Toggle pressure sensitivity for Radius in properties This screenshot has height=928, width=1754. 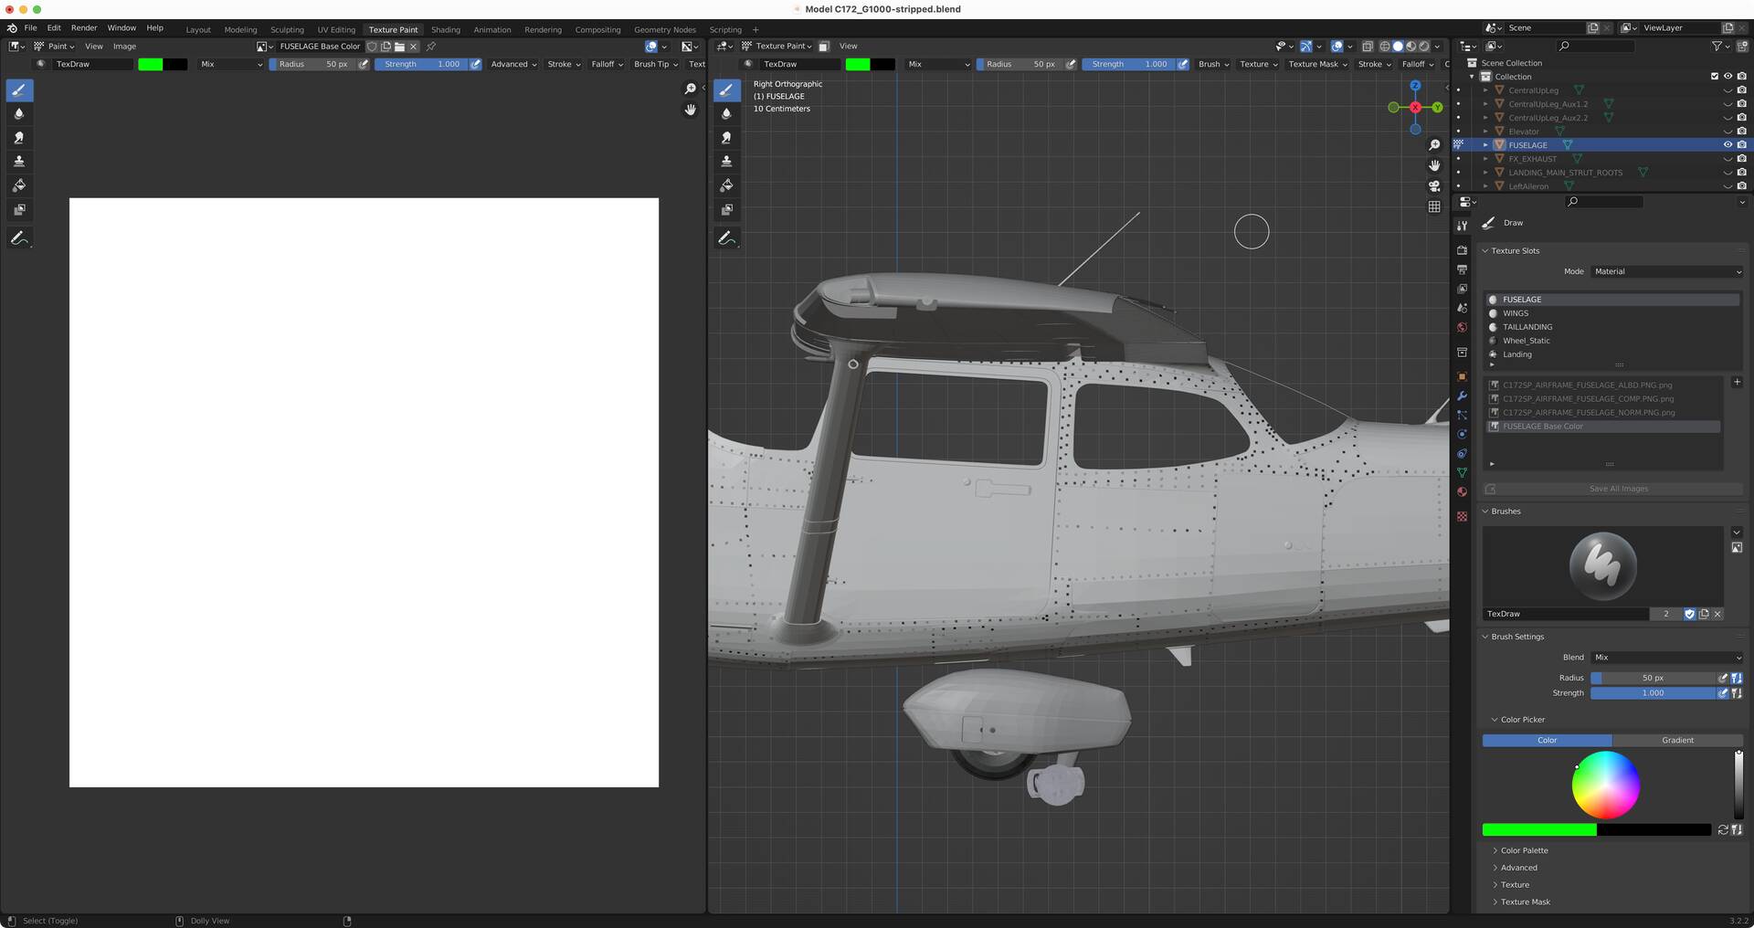click(1723, 678)
